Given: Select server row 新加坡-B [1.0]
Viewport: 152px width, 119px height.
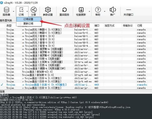Looking at the screenshot, I should [76, 75].
